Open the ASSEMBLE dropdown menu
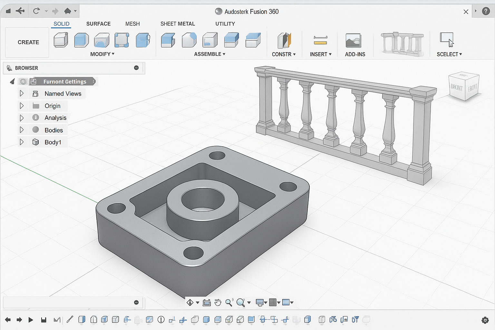Screen dimensions: 495x330 [x=209, y=54]
